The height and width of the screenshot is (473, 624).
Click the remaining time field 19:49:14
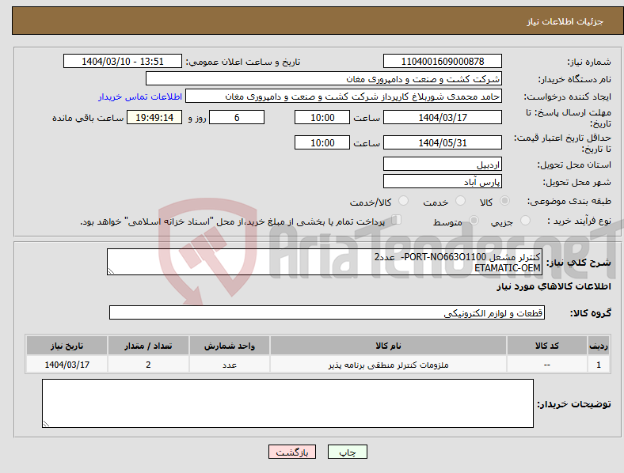(x=154, y=117)
